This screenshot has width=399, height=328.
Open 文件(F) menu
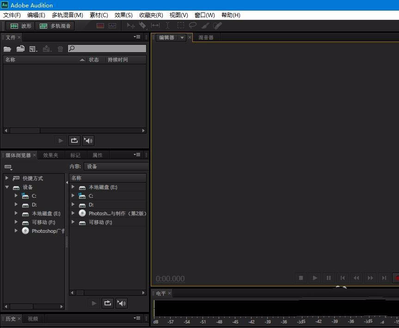12,15
